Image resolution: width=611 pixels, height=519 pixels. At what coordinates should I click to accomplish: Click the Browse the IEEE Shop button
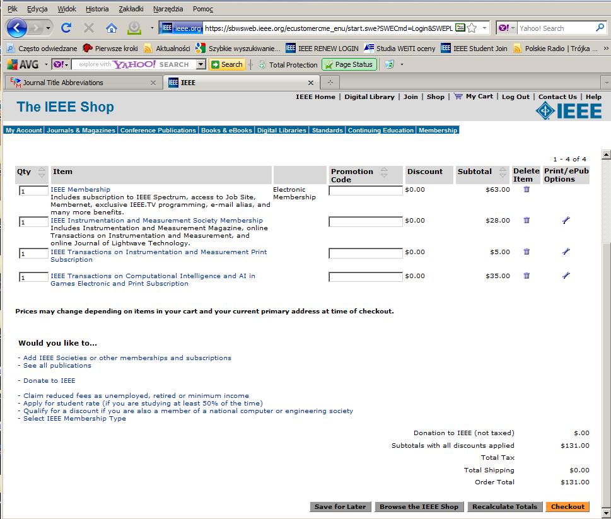(x=419, y=506)
